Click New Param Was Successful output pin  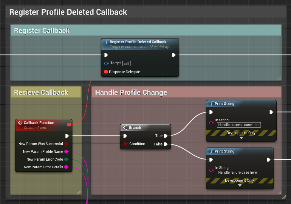point(66,144)
